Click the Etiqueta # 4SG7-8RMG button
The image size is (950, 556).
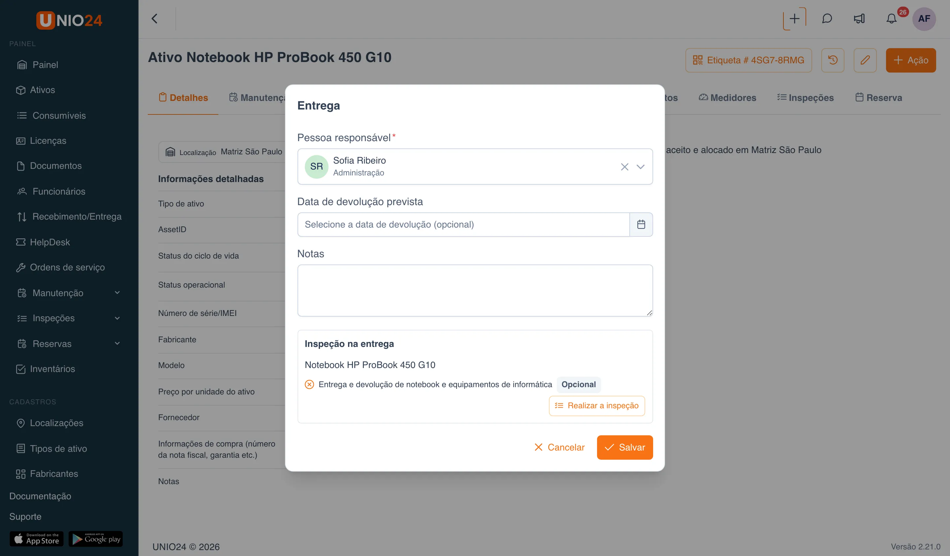(749, 60)
